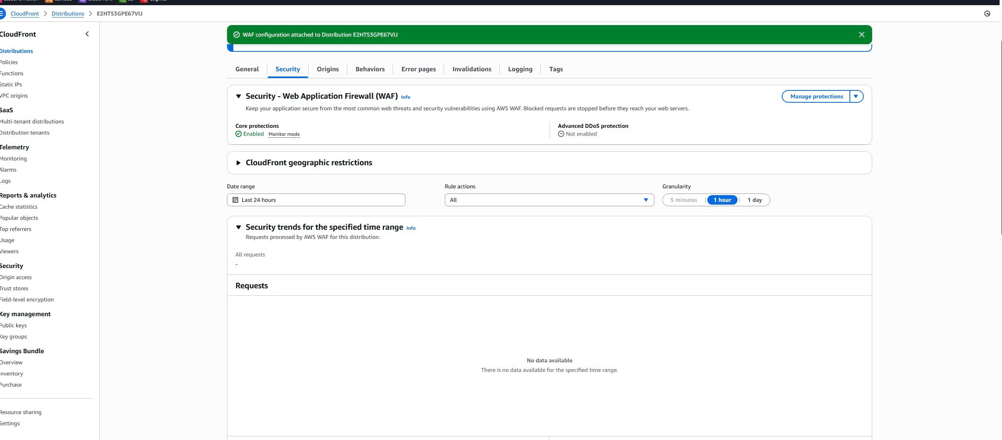1002x440 pixels.
Task: Click the Manage protections button
Action: point(816,96)
